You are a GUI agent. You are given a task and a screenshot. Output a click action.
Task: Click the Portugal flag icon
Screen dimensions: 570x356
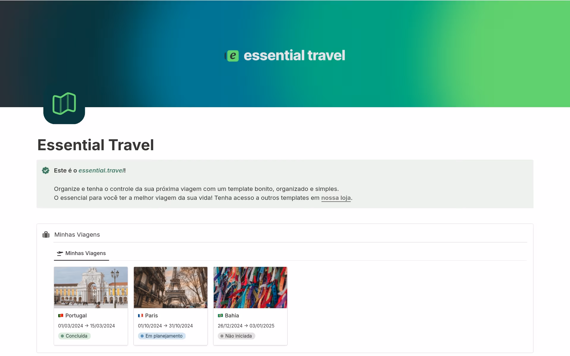coord(61,316)
